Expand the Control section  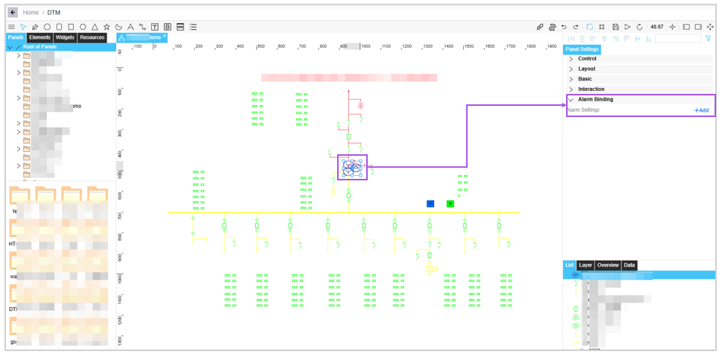(587, 59)
